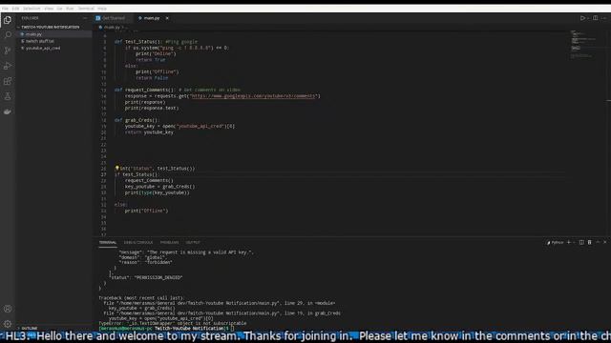Split the editor to the right
This screenshot has width=611, height=343.
point(595,18)
